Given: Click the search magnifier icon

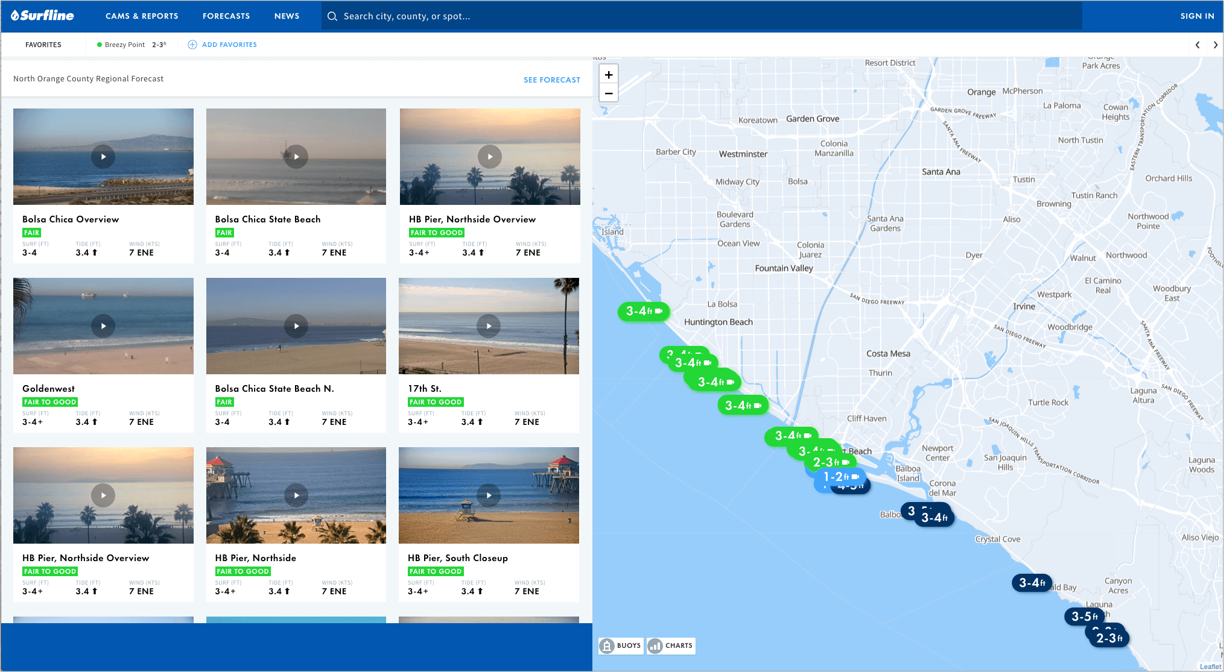Looking at the screenshot, I should (x=332, y=16).
